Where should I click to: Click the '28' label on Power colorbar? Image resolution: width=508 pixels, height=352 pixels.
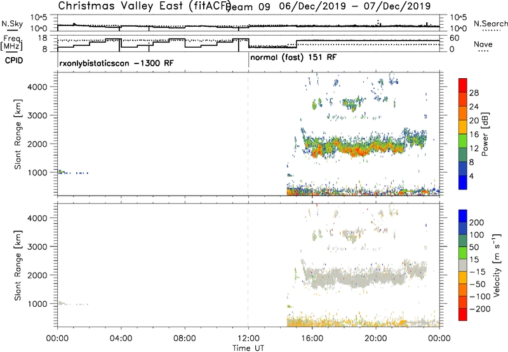coord(474,93)
